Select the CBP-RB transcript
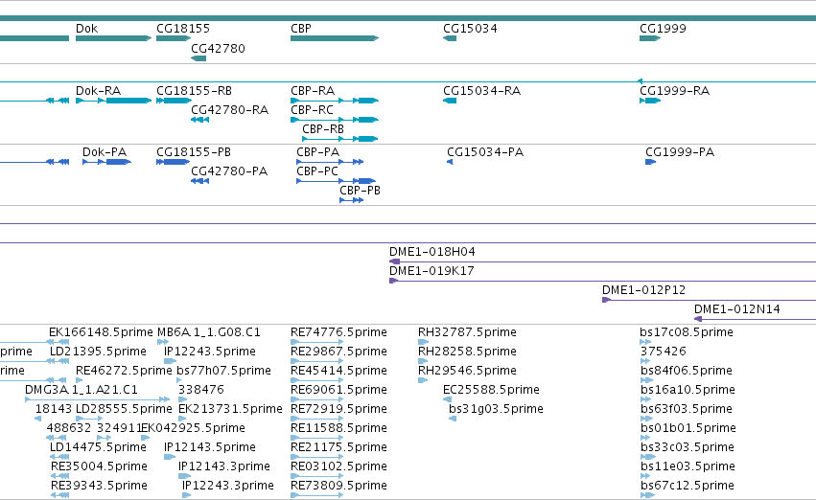 (x=340, y=139)
